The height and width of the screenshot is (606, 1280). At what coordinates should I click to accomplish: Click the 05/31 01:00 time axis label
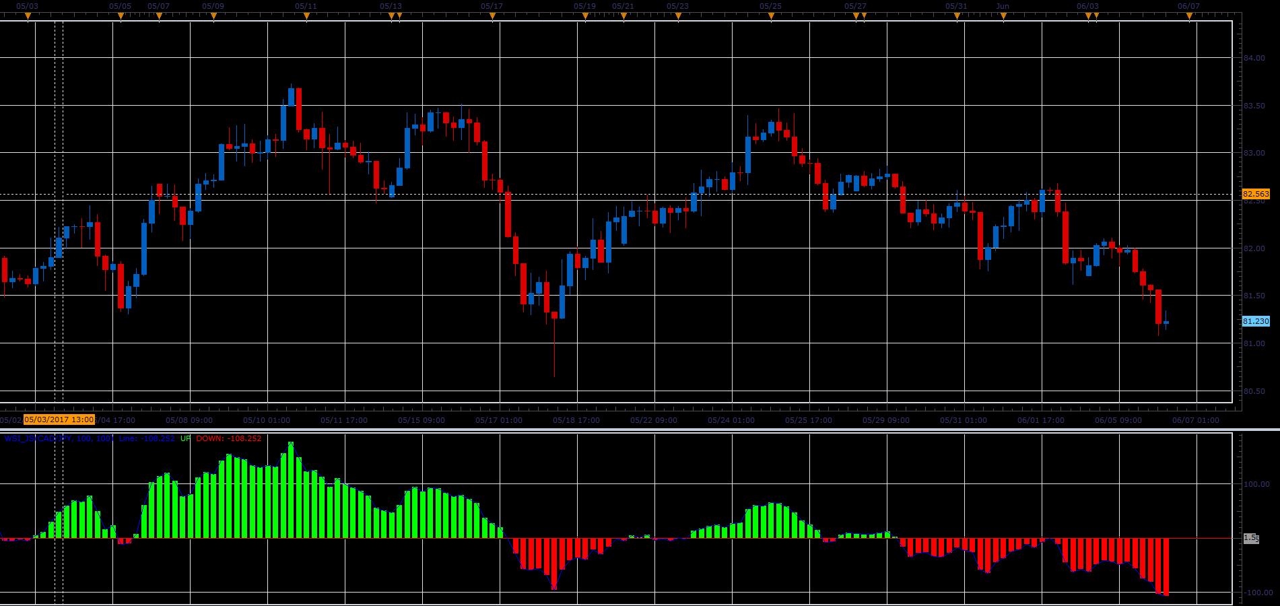coord(964,420)
